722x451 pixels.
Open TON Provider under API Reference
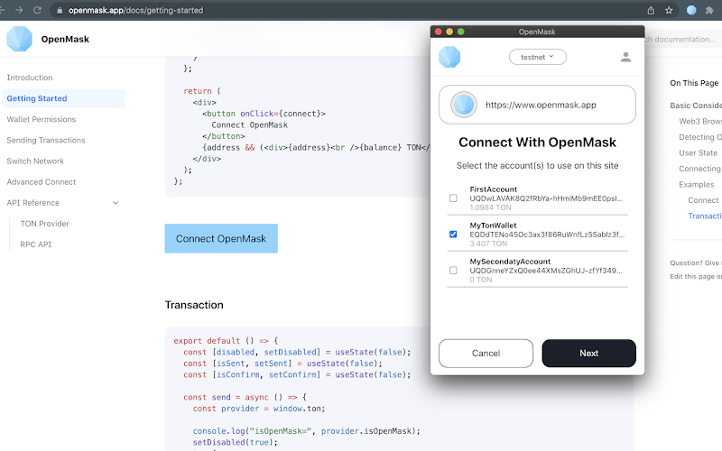click(44, 224)
